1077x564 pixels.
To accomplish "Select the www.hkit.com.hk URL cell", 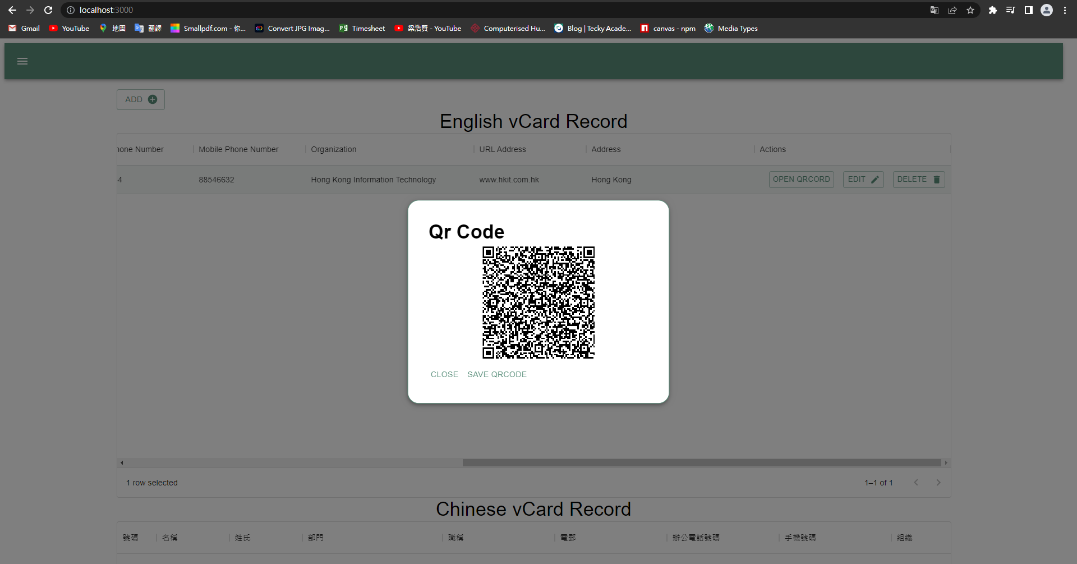I will pos(509,180).
